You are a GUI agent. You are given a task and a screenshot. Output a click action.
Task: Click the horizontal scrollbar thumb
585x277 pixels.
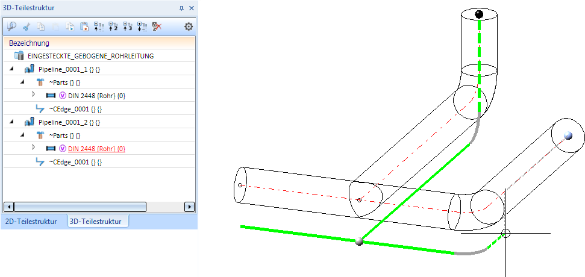80,207
